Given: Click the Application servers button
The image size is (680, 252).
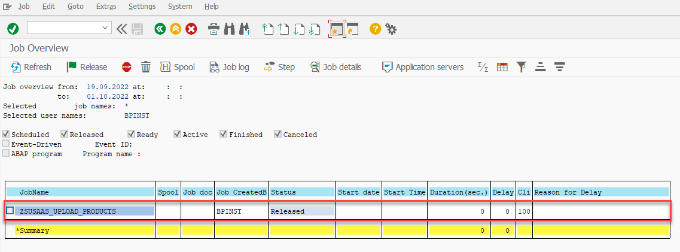Looking at the screenshot, I should click(x=423, y=67).
